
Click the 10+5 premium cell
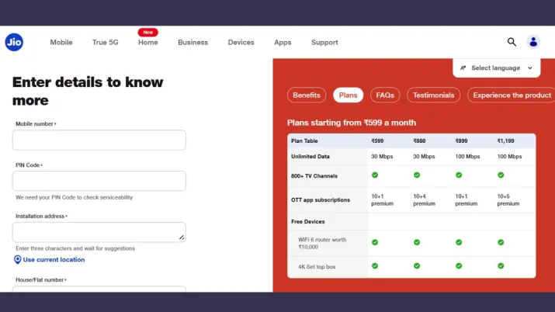tap(508, 200)
